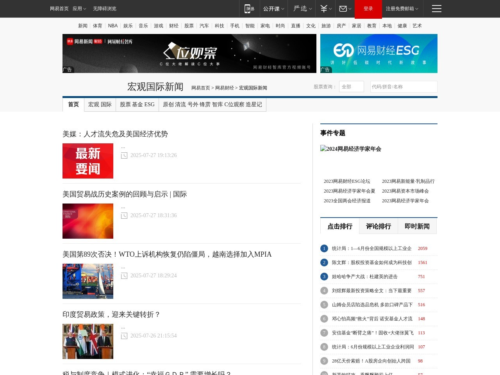Click the 代码/拼音/名称 stock search input

click(404, 87)
